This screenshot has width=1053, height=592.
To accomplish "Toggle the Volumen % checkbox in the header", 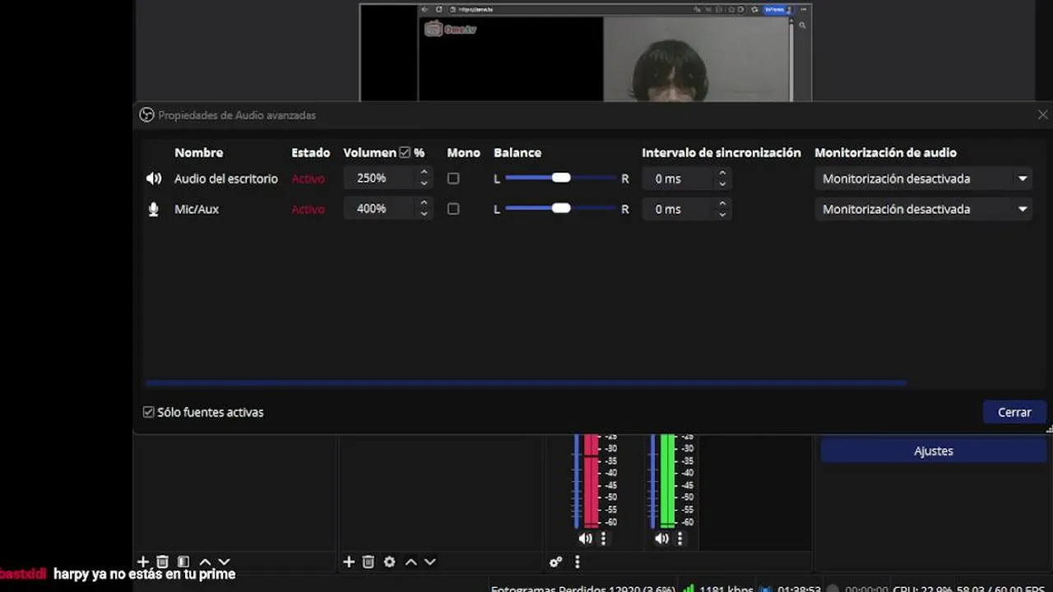I will pos(405,152).
